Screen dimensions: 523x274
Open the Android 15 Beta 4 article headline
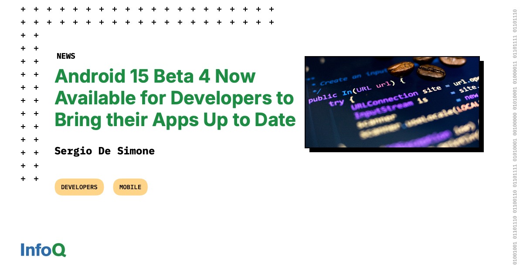pyautogui.click(x=175, y=98)
